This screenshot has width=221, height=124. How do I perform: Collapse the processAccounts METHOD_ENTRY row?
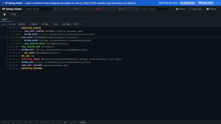(x=10, y=34)
